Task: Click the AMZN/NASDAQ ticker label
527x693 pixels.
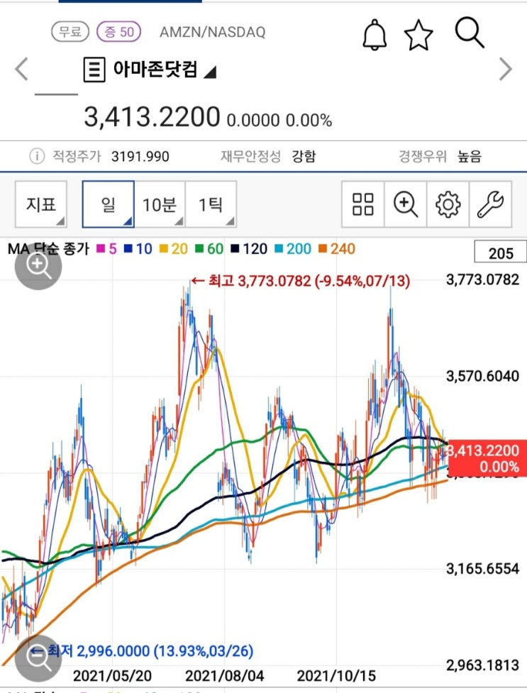Action: coord(213,32)
